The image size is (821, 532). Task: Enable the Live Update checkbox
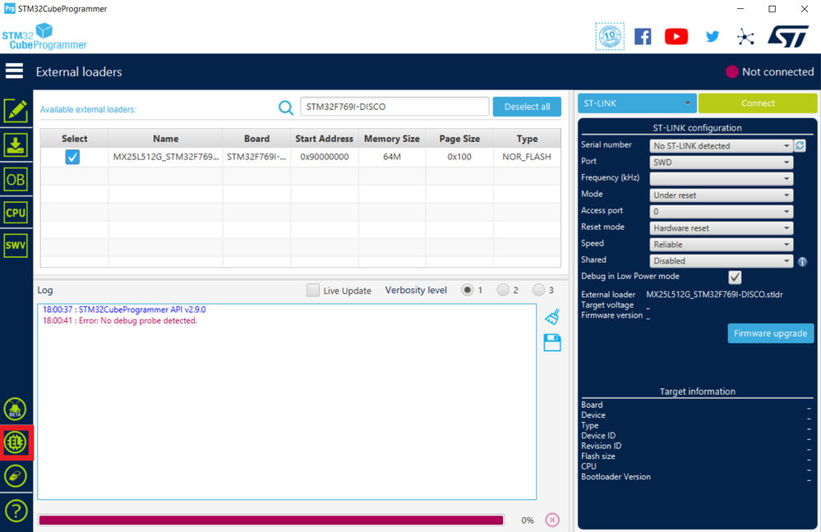[312, 291]
